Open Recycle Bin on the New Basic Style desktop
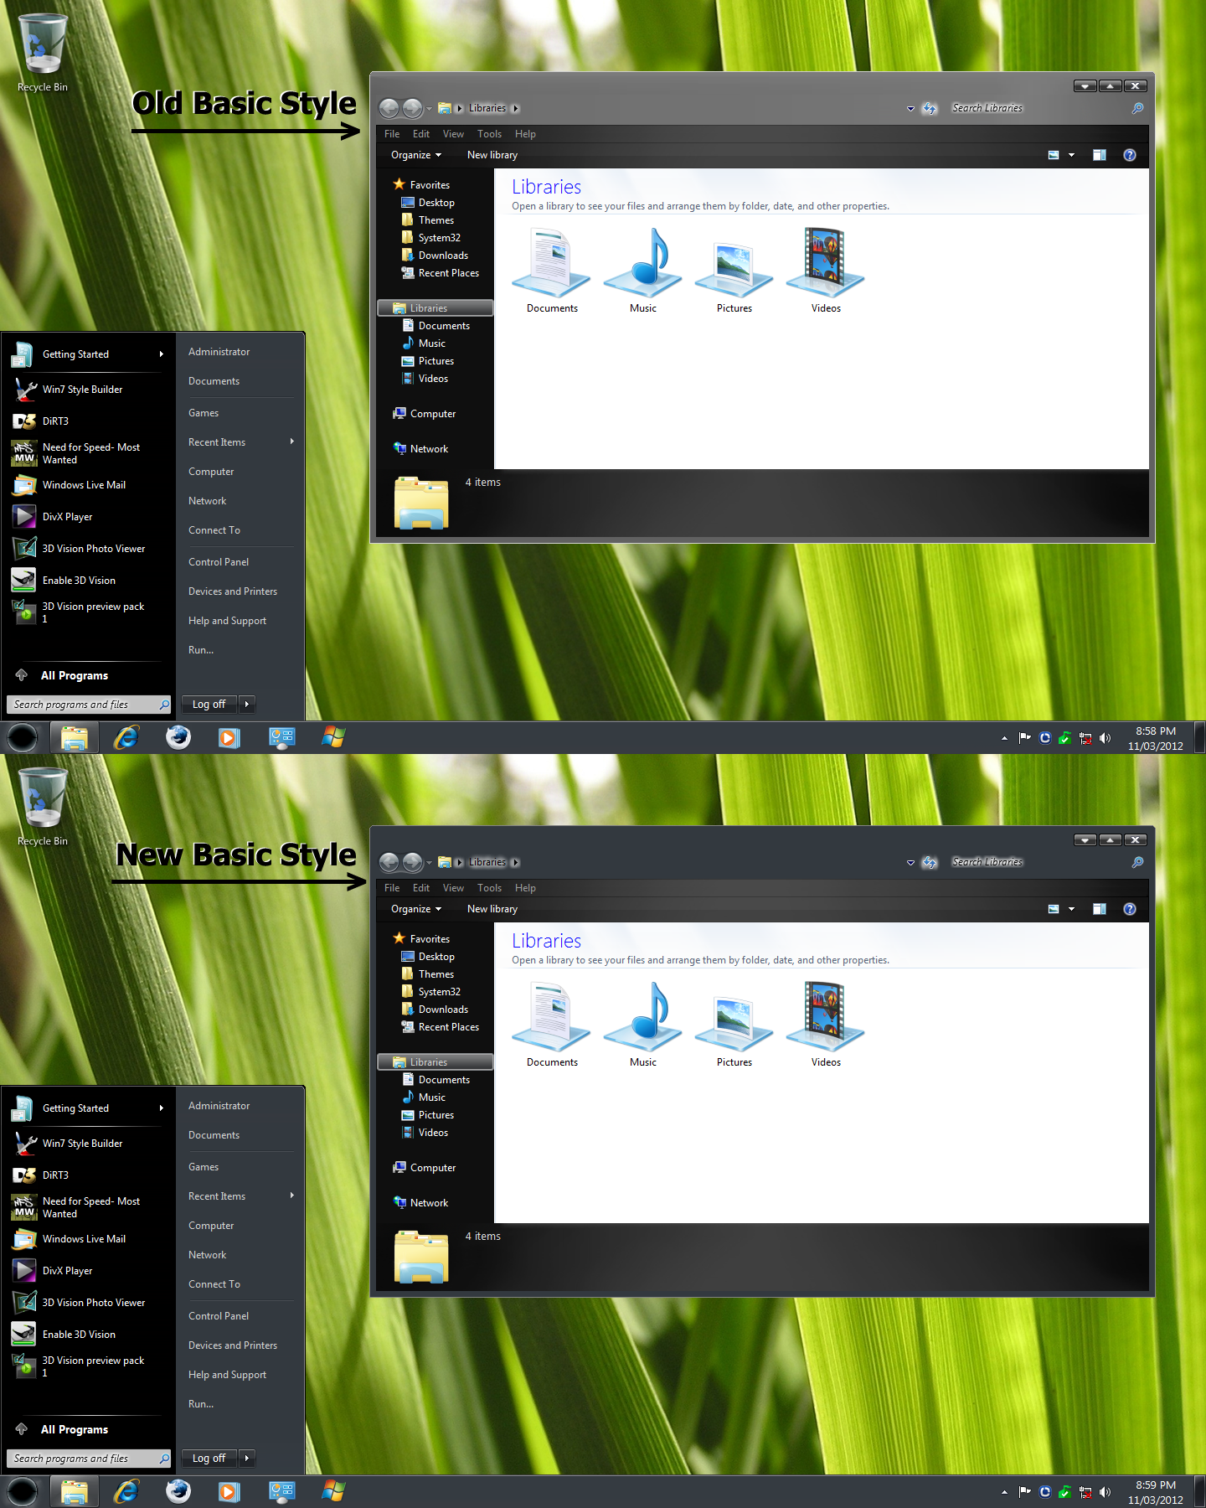 43,807
